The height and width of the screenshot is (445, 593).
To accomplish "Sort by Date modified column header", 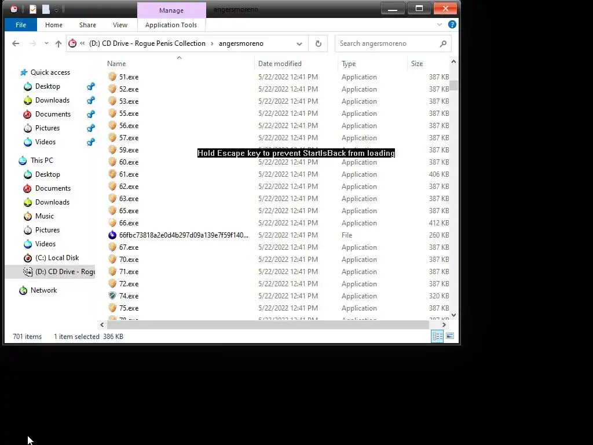I will click(x=280, y=64).
